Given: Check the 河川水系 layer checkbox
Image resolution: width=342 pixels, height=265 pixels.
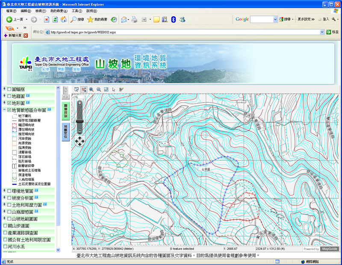Looking at the screenshot, I should click(x=5, y=247).
